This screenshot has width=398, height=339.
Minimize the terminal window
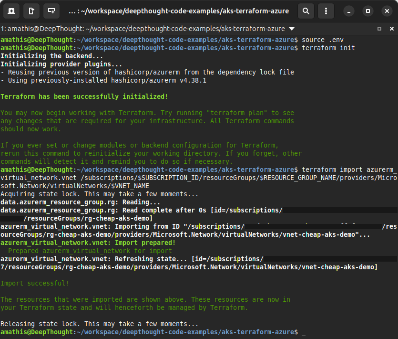349,11
